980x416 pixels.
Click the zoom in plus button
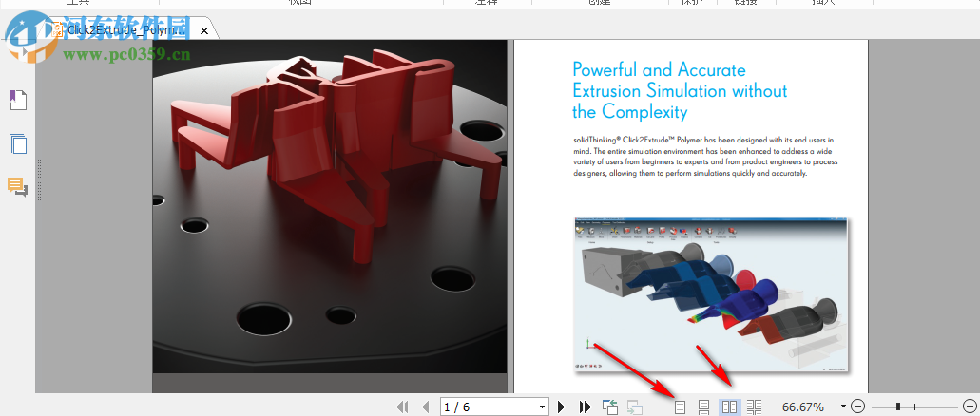969,407
